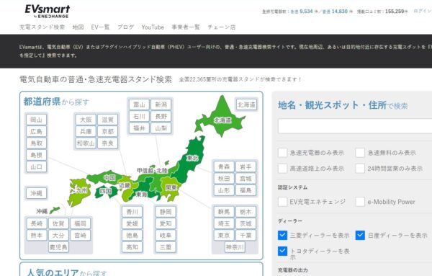Click the 山梨 prefecture button

[161, 128]
